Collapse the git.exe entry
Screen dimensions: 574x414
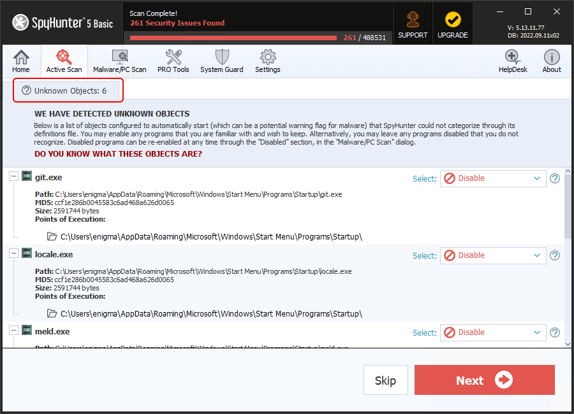point(13,176)
